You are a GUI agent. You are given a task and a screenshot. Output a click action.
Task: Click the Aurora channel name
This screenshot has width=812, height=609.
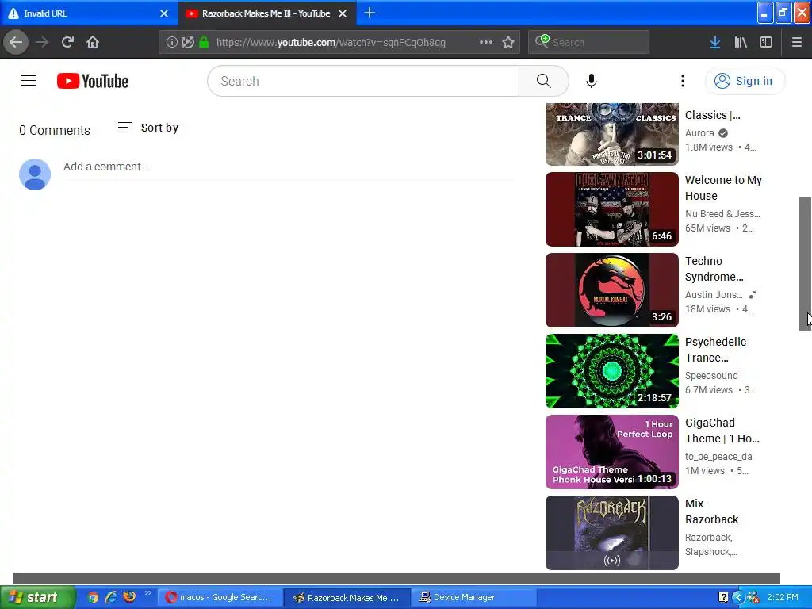699,133
